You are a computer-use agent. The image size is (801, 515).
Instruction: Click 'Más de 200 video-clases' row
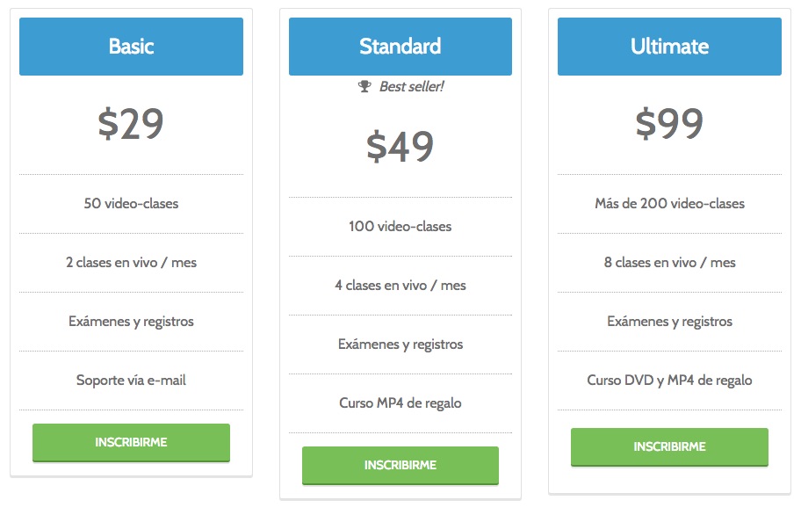pos(670,204)
